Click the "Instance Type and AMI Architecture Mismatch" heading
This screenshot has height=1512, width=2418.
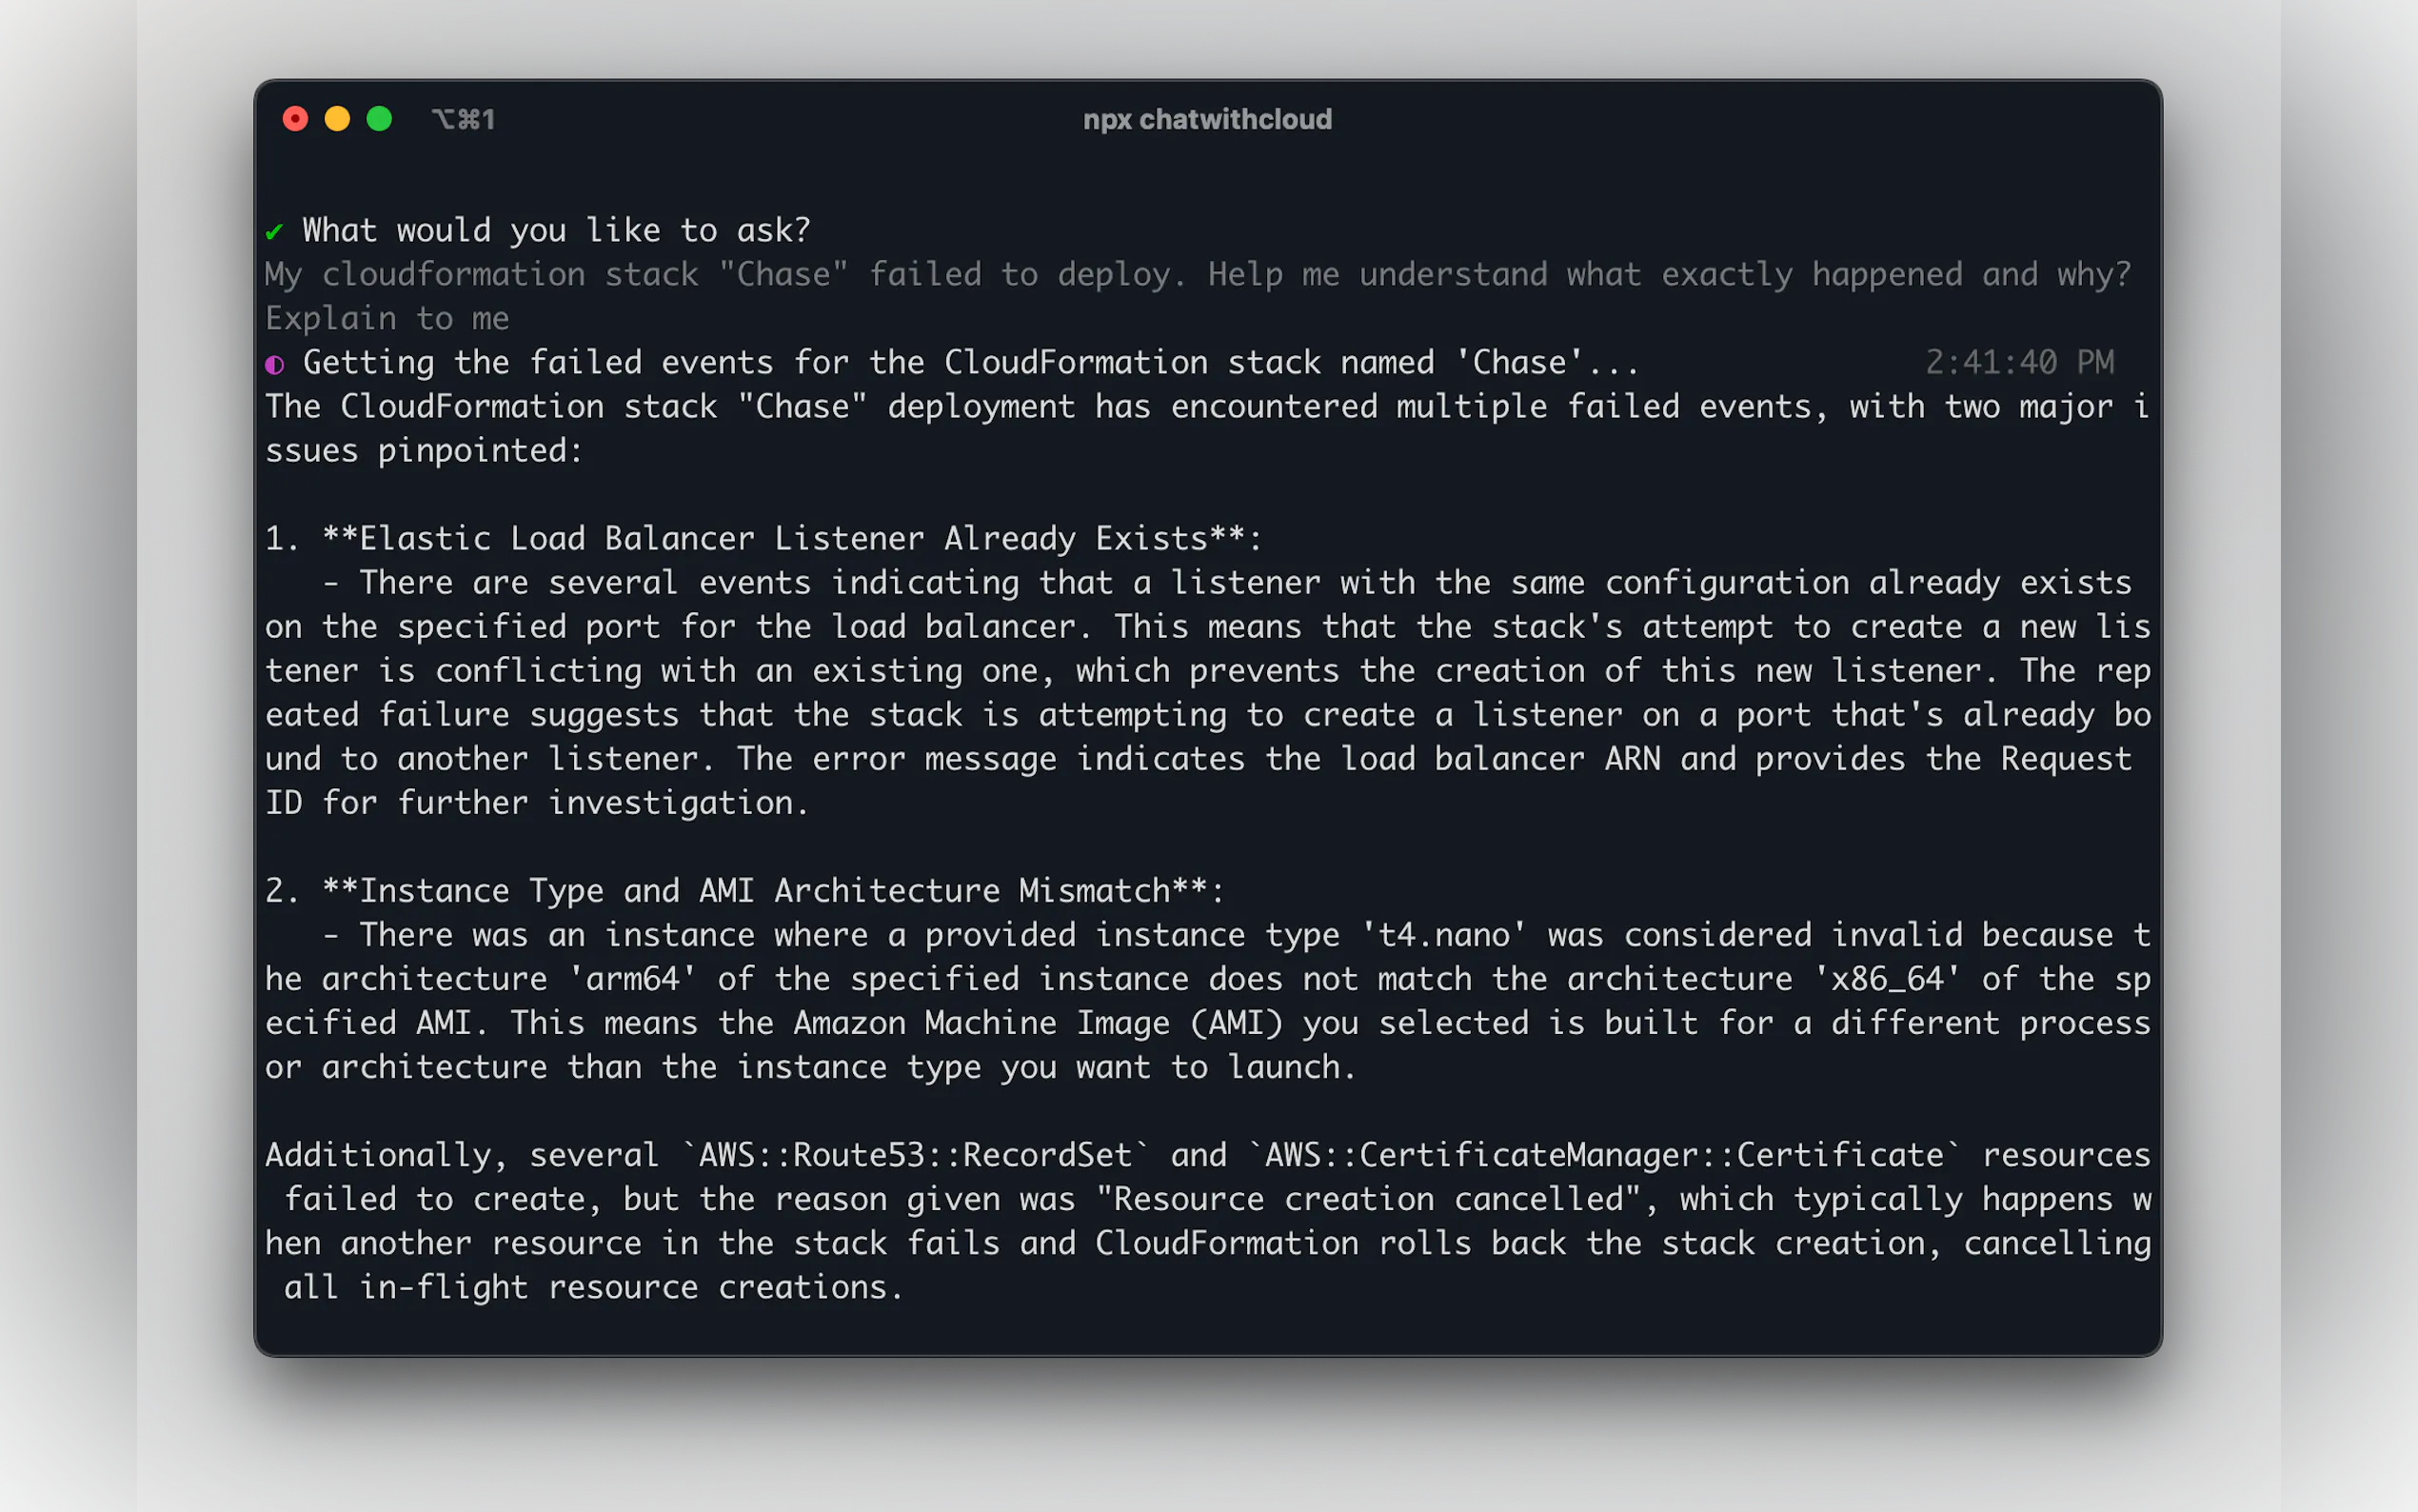773,891
